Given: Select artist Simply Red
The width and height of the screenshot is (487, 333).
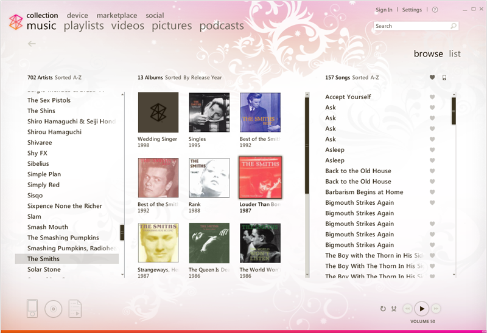Looking at the screenshot, I should click(x=43, y=185).
